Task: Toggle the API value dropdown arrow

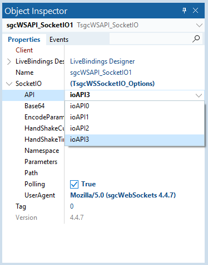Action: pos(199,95)
